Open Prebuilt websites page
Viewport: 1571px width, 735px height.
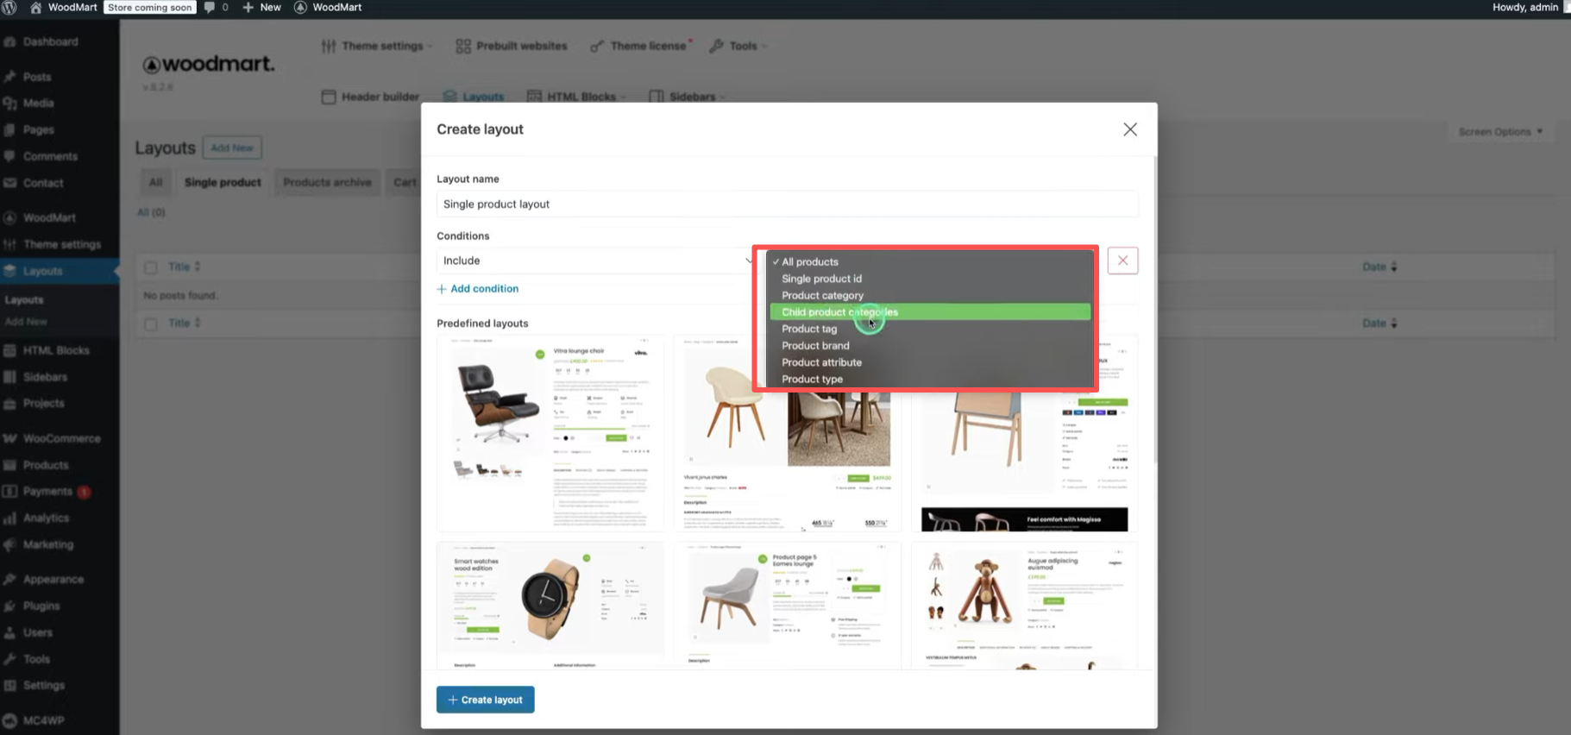point(512,46)
